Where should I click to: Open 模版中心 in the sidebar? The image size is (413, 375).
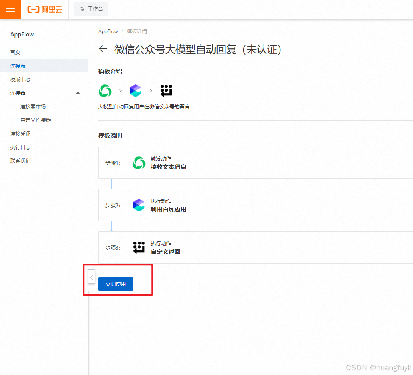[20, 80]
